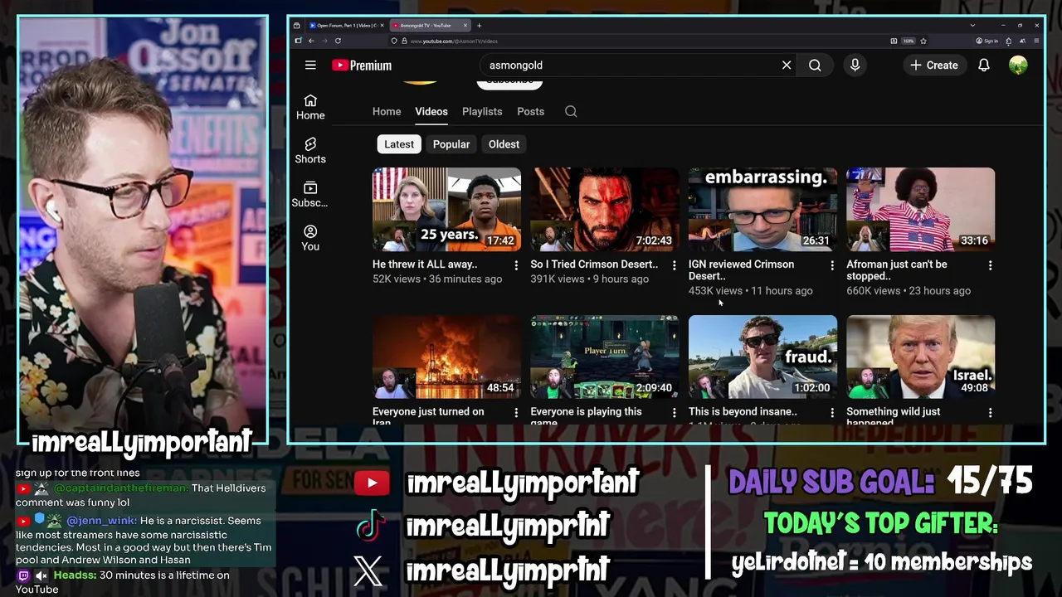Open the browser extensions icon
Image resolution: width=1062 pixels, height=597 pixels.
[1009, 41]
